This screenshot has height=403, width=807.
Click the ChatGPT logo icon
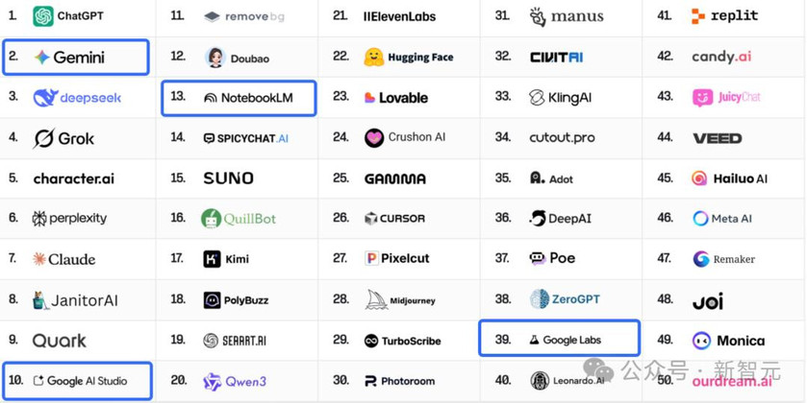point(43,16)
